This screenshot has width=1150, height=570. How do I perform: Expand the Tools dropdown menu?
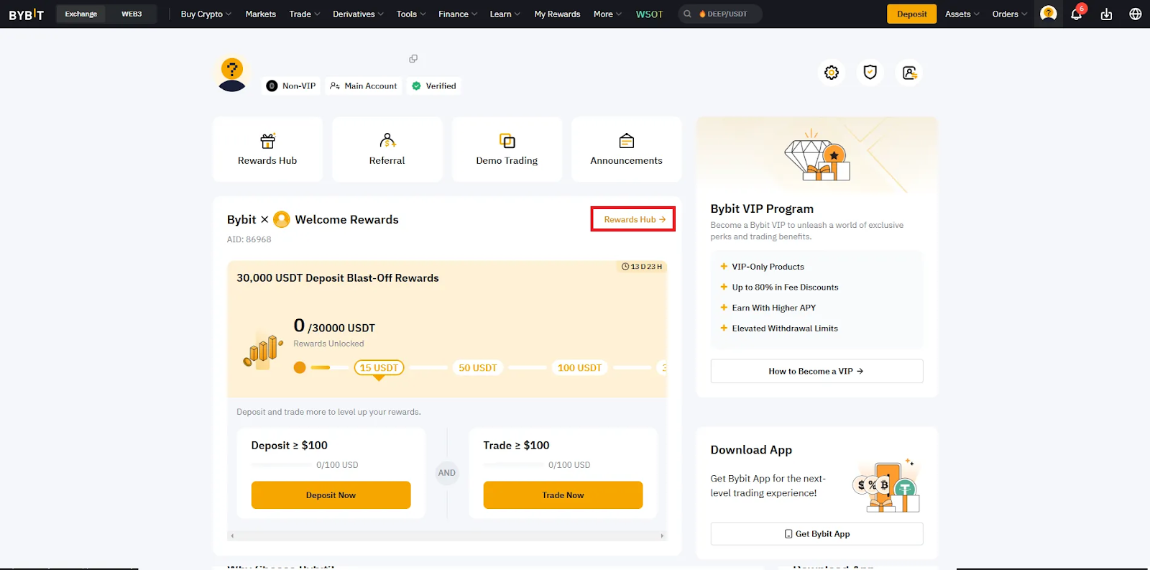[411, 14]
